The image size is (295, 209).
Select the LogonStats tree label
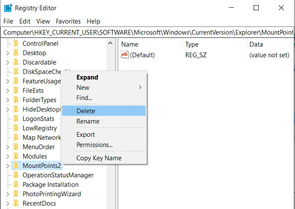(x=38, y=119)
